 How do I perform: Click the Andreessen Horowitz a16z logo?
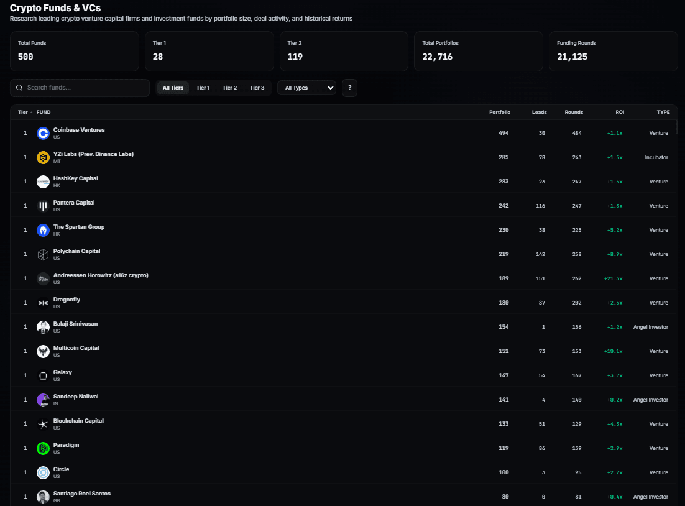(43, 278)
